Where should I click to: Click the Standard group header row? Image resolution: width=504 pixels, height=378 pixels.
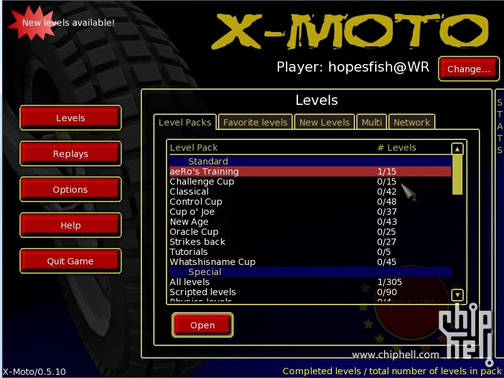coord(310,161)
